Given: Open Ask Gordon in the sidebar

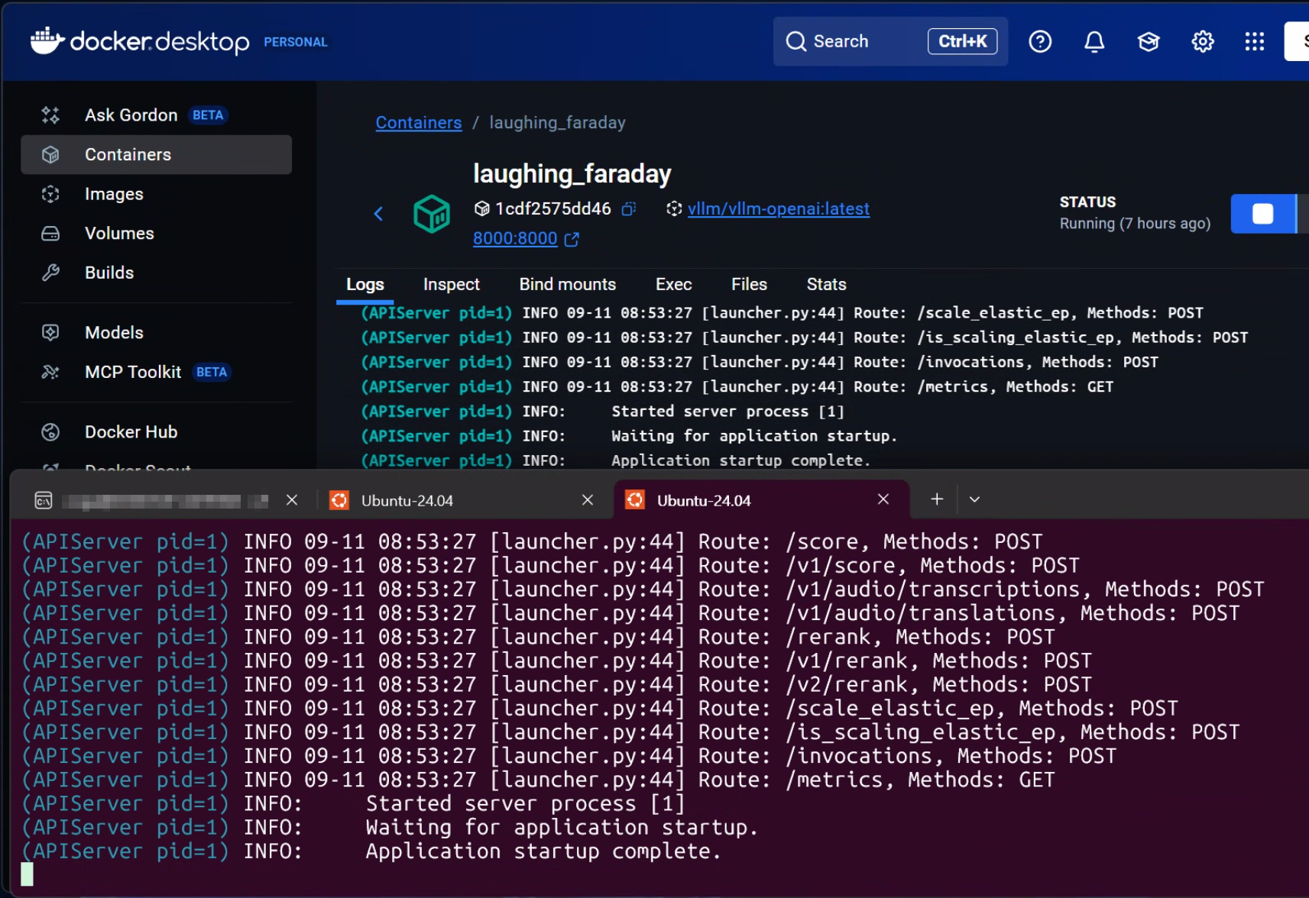Looking at the screenshot, I should click(x=156, y=115).
